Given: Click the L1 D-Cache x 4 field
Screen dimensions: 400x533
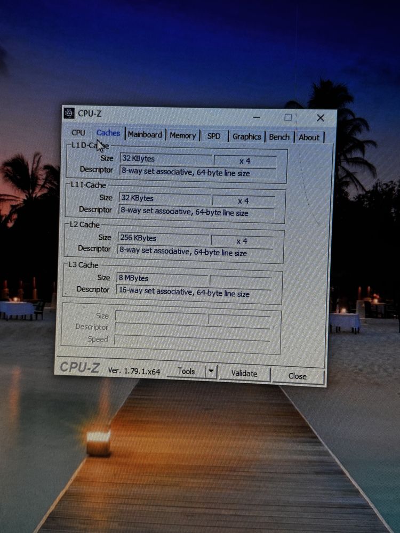Looking at the screenshot, I should [245, 161].
